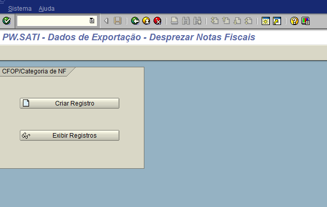
Task: Click the Find Next binoculars icon
Action: click(x=197, y=21)
